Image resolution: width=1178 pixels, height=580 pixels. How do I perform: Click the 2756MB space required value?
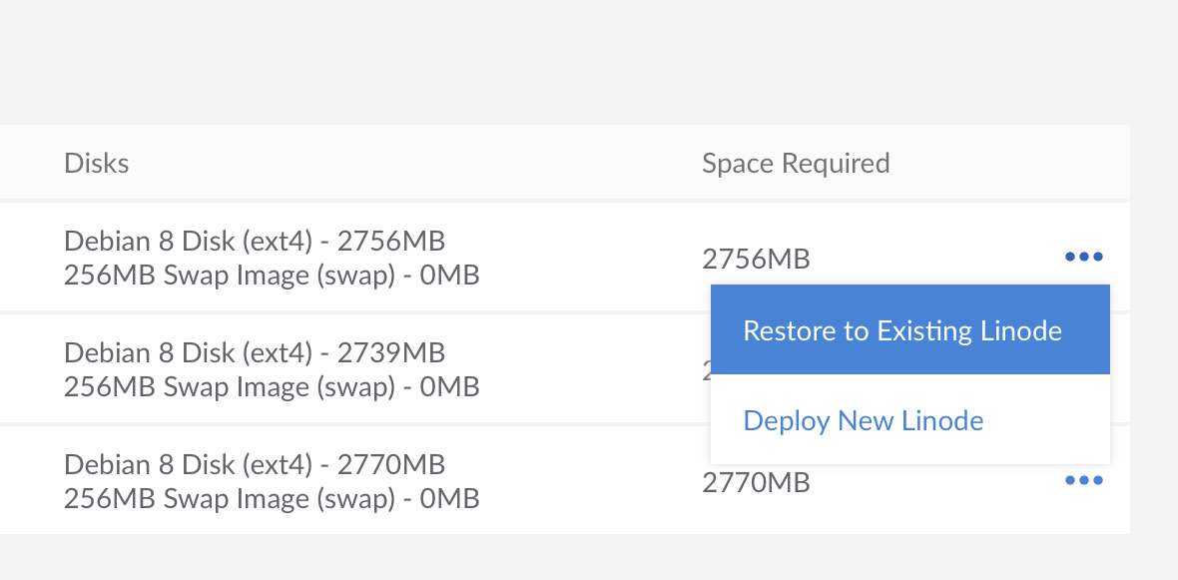756,260
